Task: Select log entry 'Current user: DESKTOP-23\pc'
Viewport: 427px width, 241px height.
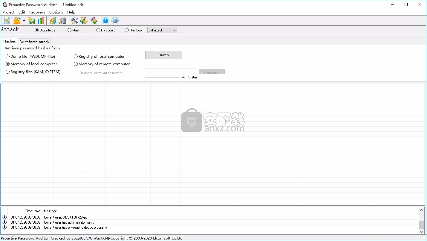Action: [66, 217]
